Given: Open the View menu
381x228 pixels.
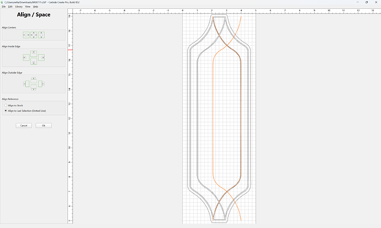Looking at the screenshot, I should click(28, 7).
